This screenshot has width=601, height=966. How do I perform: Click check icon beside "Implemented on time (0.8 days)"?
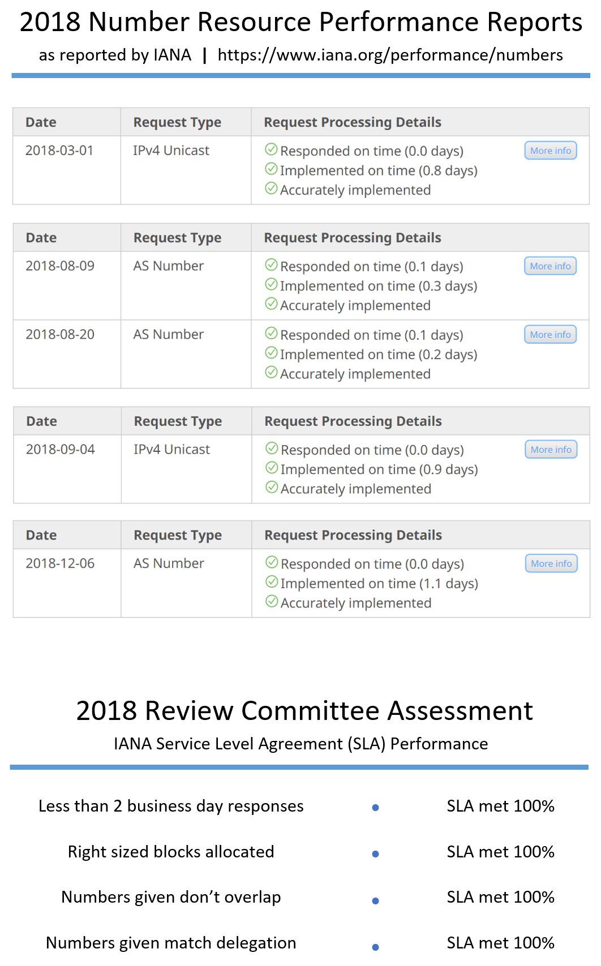[272, 169]
